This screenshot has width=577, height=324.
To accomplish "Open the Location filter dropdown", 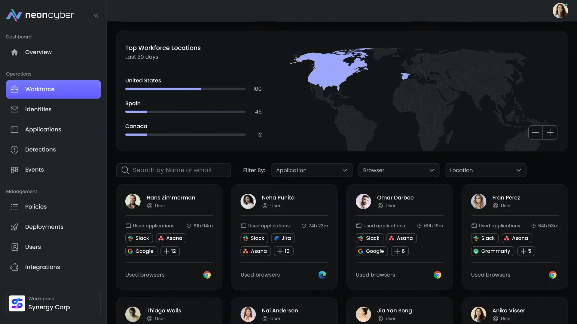I will [486, 170].
